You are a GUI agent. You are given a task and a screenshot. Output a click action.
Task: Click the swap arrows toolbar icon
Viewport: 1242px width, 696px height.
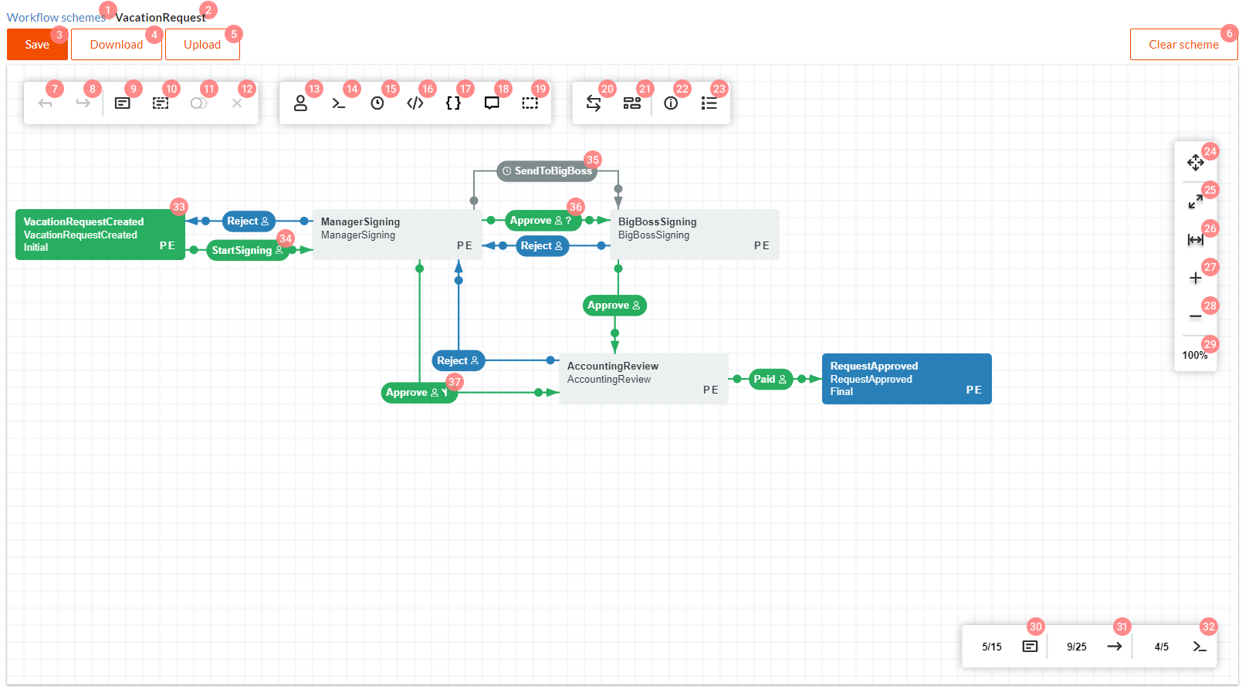pyautogui.click(x=594, y=103)
